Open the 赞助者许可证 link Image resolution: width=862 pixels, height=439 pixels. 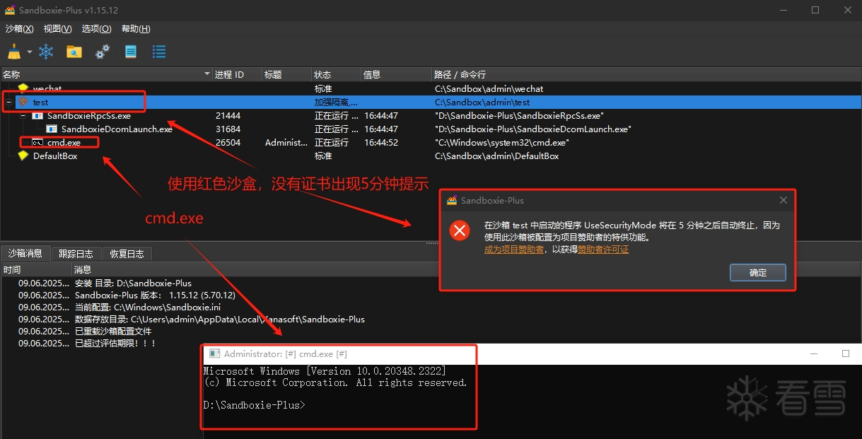coord(603,250)
